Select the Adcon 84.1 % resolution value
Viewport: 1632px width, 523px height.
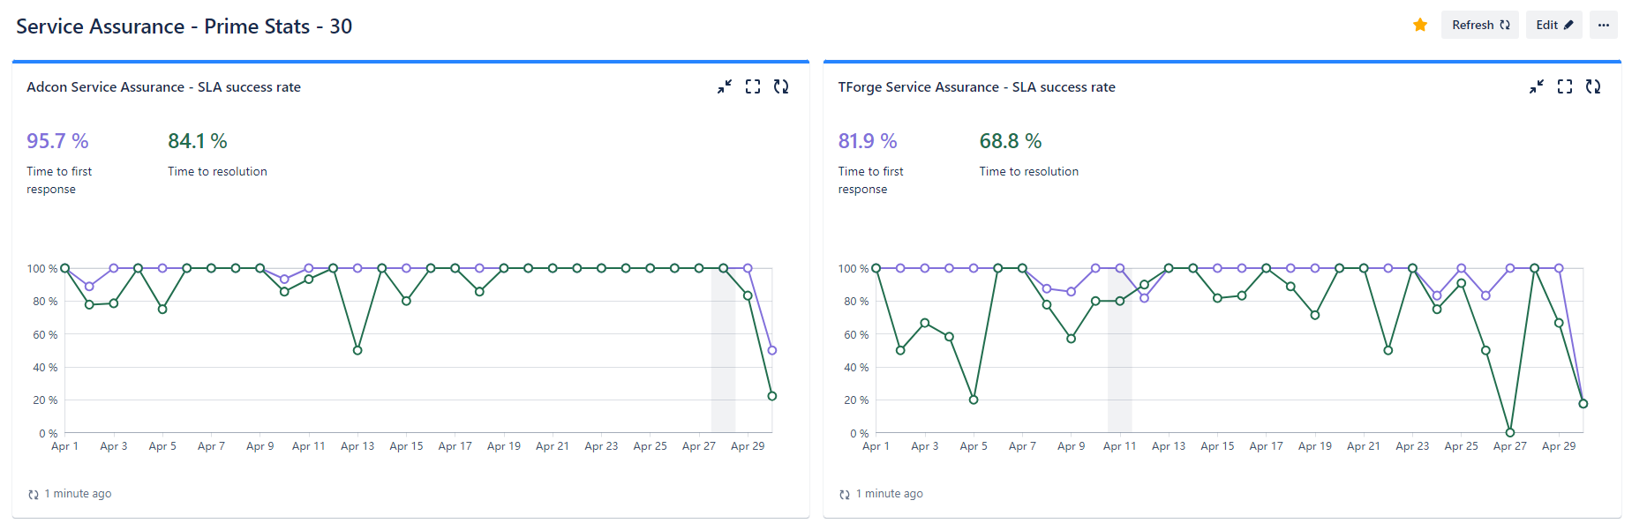coord(198,141)
